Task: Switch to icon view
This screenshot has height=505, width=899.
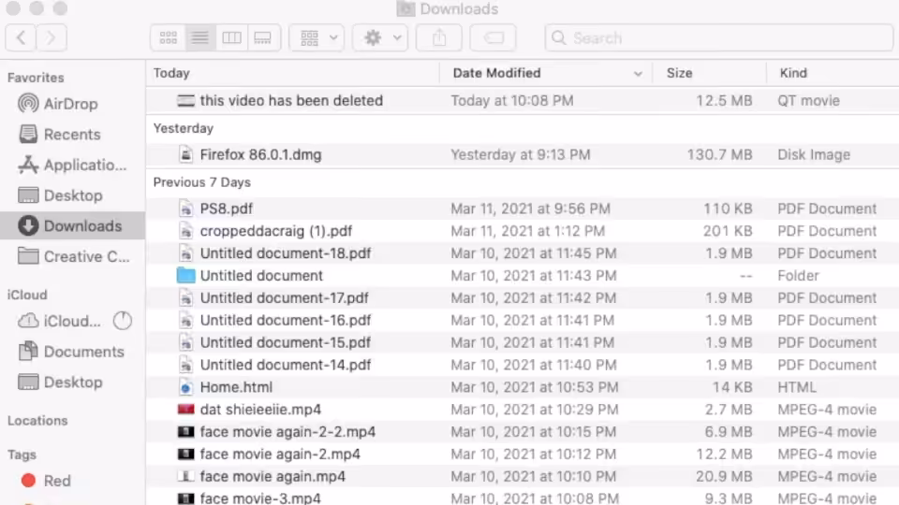Action: (x=168, y=37)
